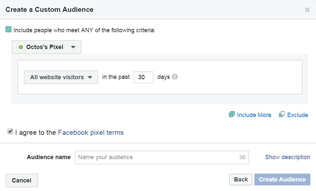
Task: Click the arrow on All website visitors
Action: point(90,77)
